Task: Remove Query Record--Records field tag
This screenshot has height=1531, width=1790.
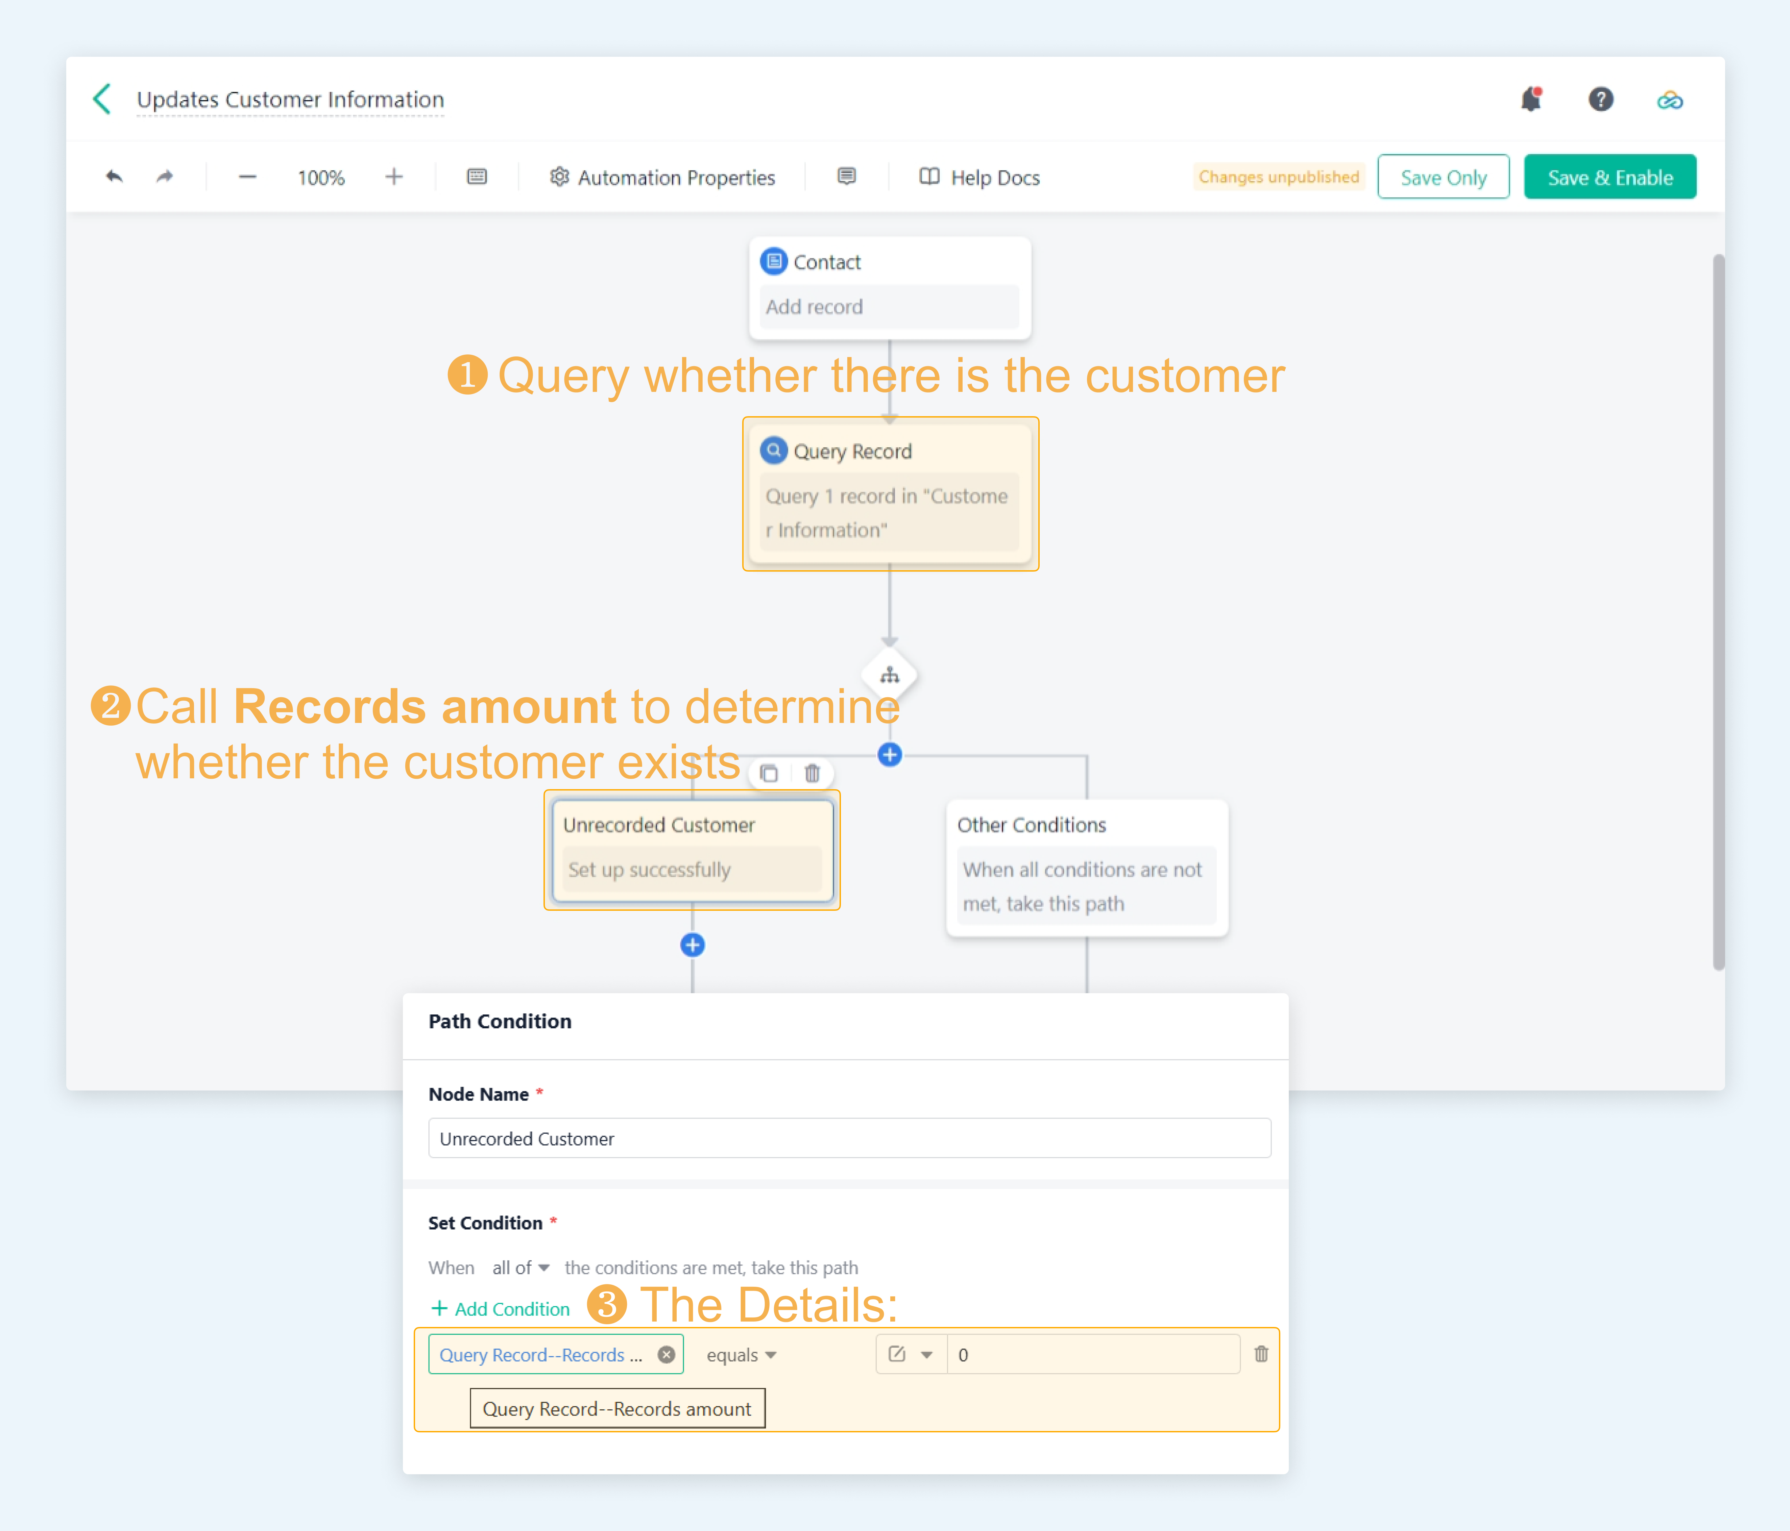Action: point(666,1355)
